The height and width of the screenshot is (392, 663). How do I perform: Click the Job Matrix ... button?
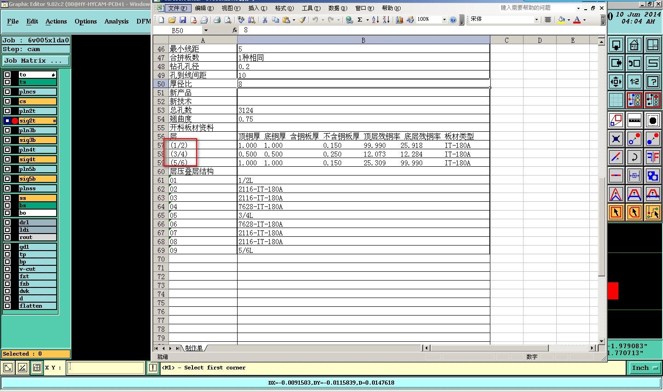(36, 61)
